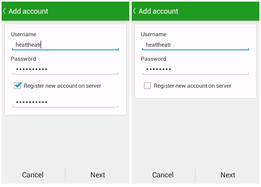This screenshot has height=187, width=261.
Task: Enable the unchecked 'Register new account' checkbox
Action: click(x=147, y=86)
